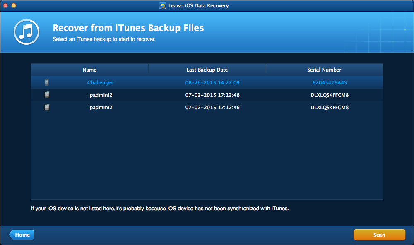Viewport: 414px width, 245px height.
Task: Minimize the window with the yellow button
Action: click(x=13, y=6)
